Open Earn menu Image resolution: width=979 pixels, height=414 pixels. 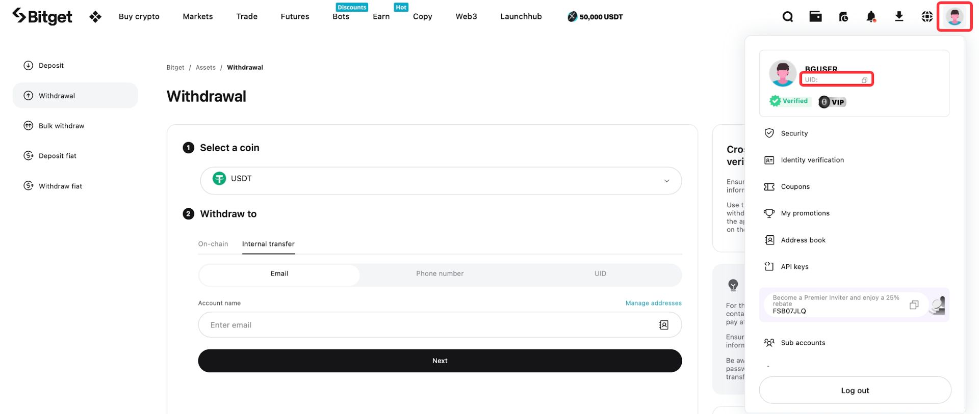click(381, 16)
